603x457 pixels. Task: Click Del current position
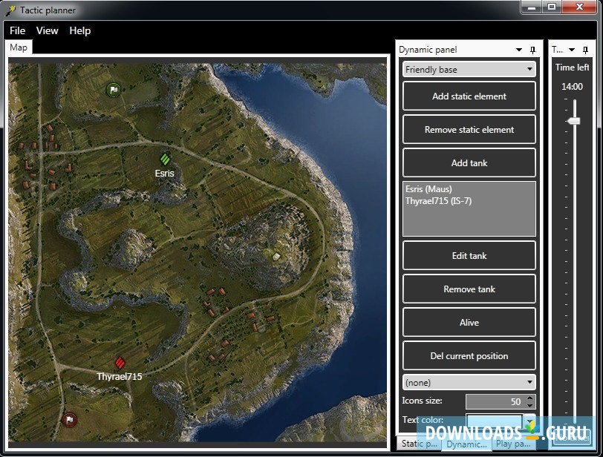pyautogui.click(x=469, y=355)
